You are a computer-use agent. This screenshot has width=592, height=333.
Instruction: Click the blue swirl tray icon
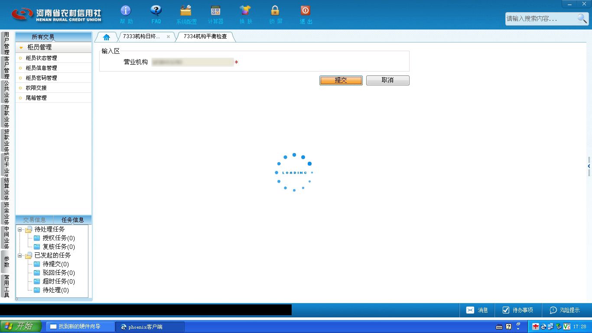[543, 326]
